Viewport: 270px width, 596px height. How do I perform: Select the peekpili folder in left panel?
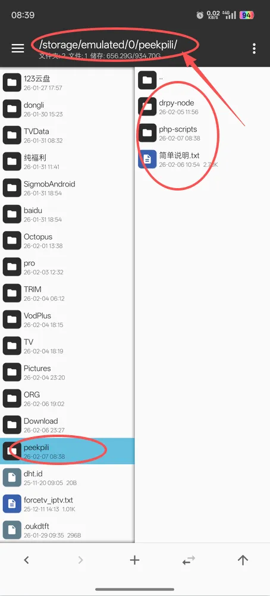tap(67, 451)
